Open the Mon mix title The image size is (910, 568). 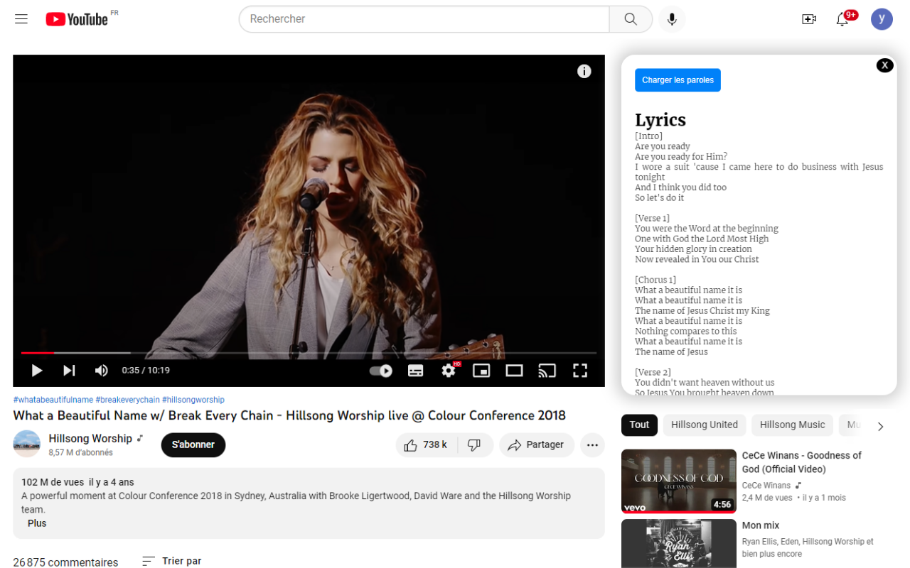pyautogui.click(x=761, y=525)
